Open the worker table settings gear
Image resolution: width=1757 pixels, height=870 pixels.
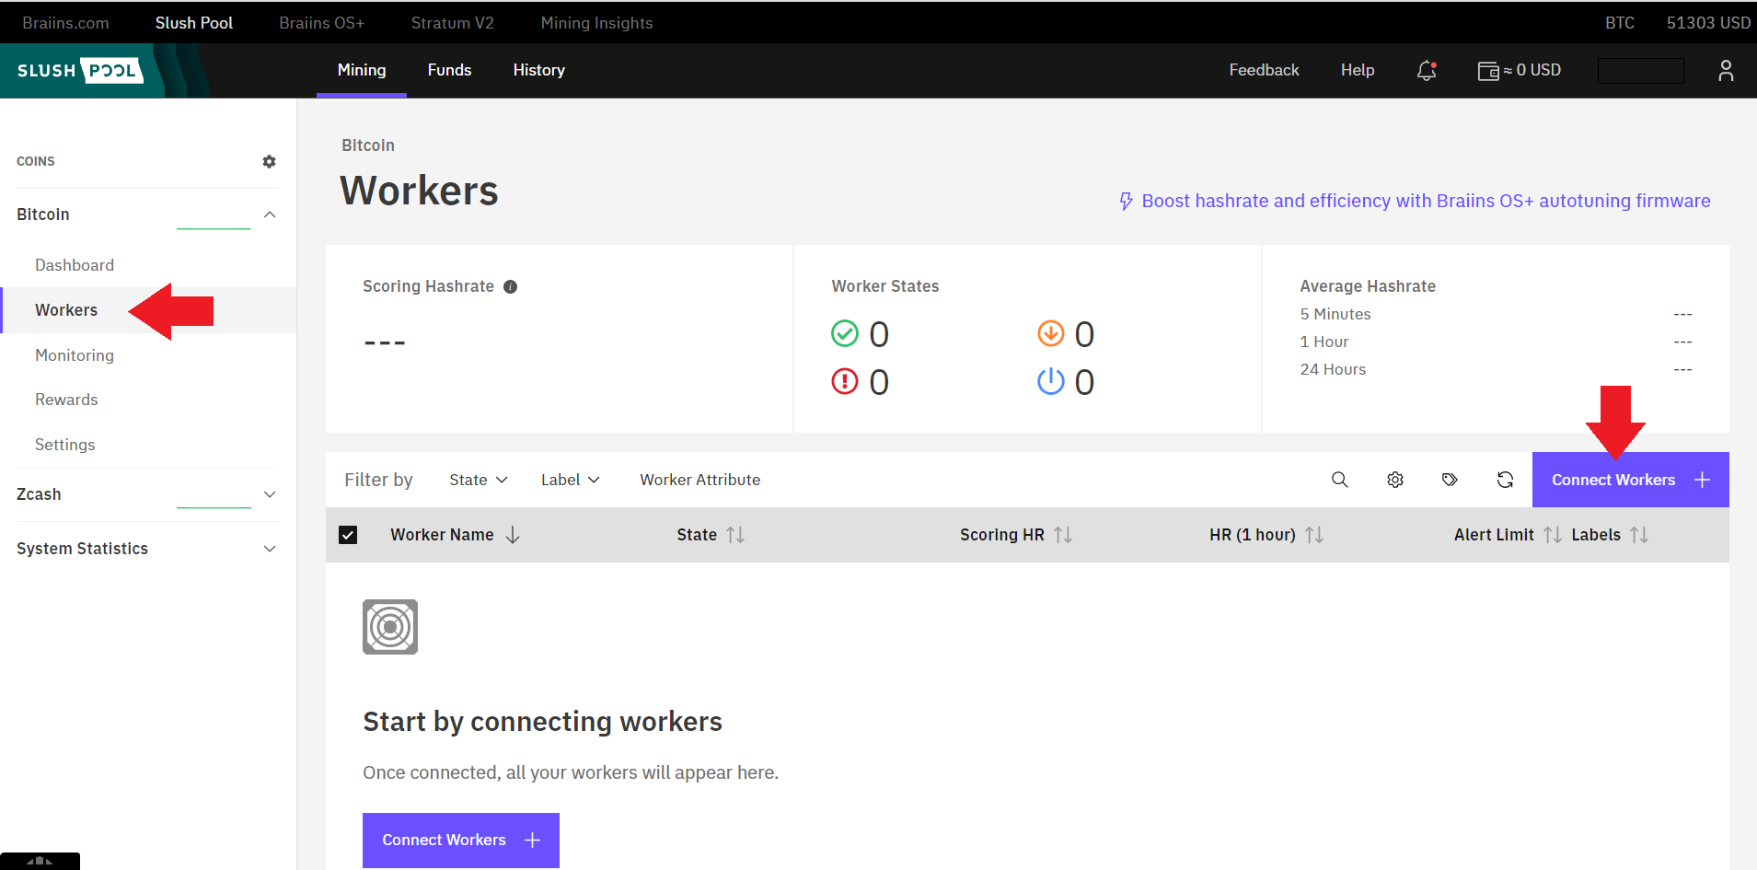1395,480
